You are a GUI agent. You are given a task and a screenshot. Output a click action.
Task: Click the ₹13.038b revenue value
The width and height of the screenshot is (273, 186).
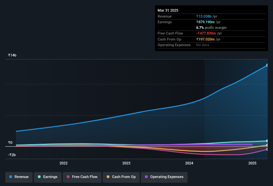pyautogui.click(x=204, y=16)
